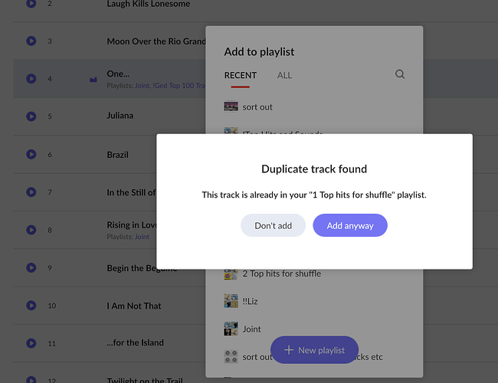Select the RECENT playlists tab
The width and height of the screenshot is (498, 383).
(x=241, y=75)
